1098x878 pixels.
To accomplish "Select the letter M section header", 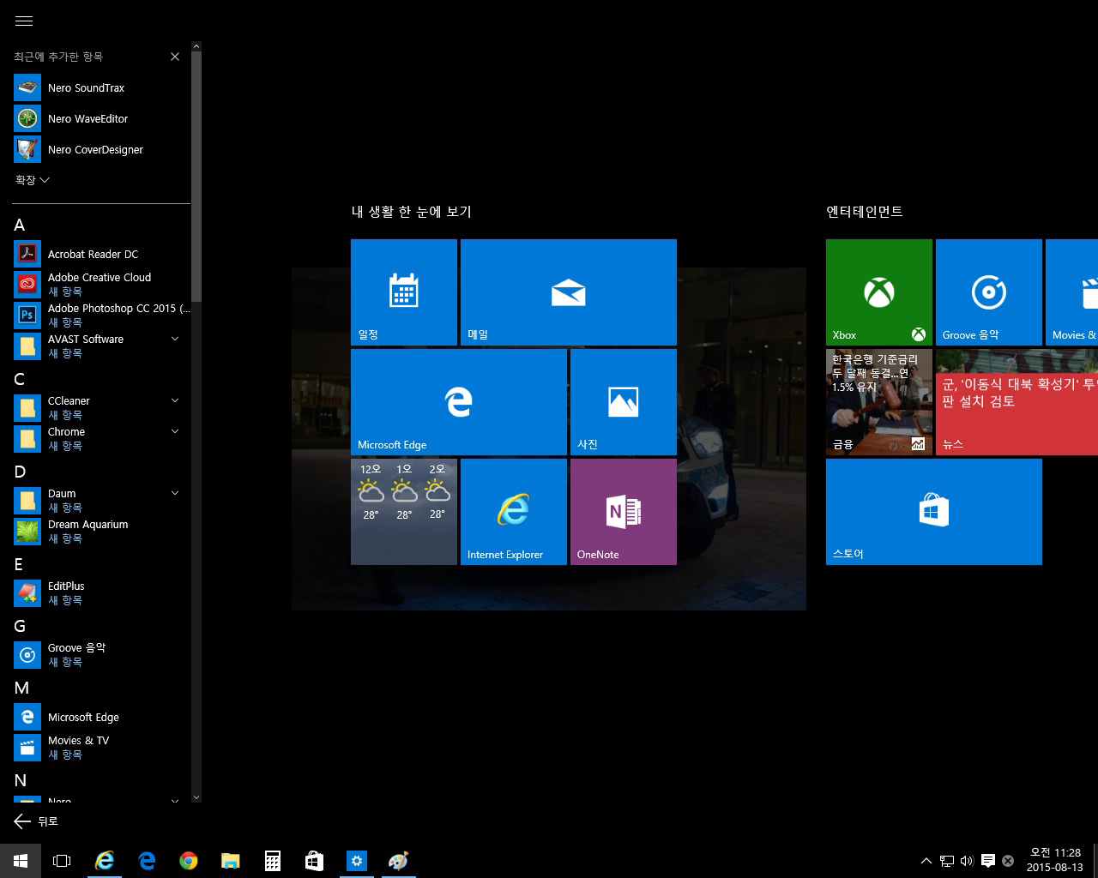I will click(x=21, y=688).
